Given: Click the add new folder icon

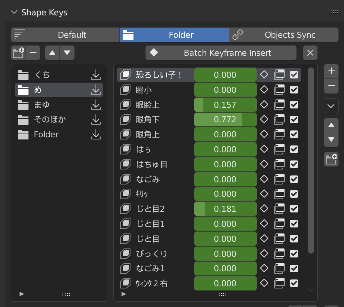Looking at the screenshot, I should [x=18, y=53].
